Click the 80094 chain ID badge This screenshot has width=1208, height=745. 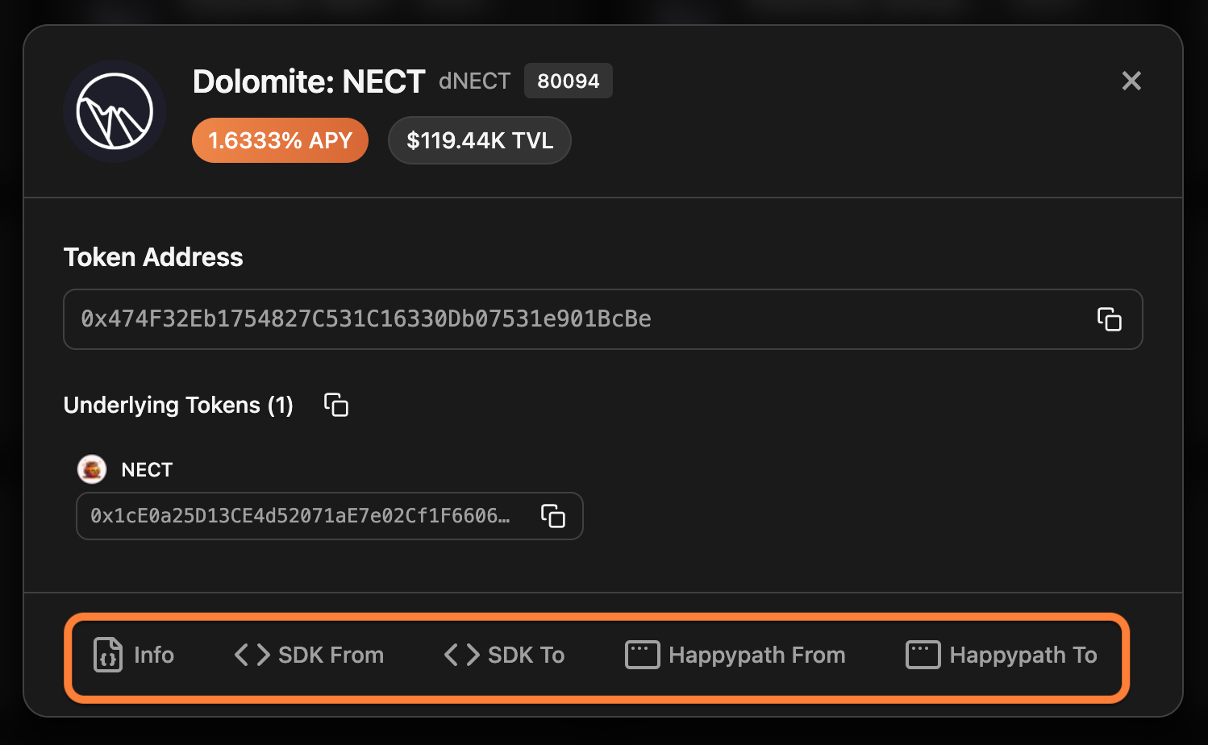(x=568, y=81)
